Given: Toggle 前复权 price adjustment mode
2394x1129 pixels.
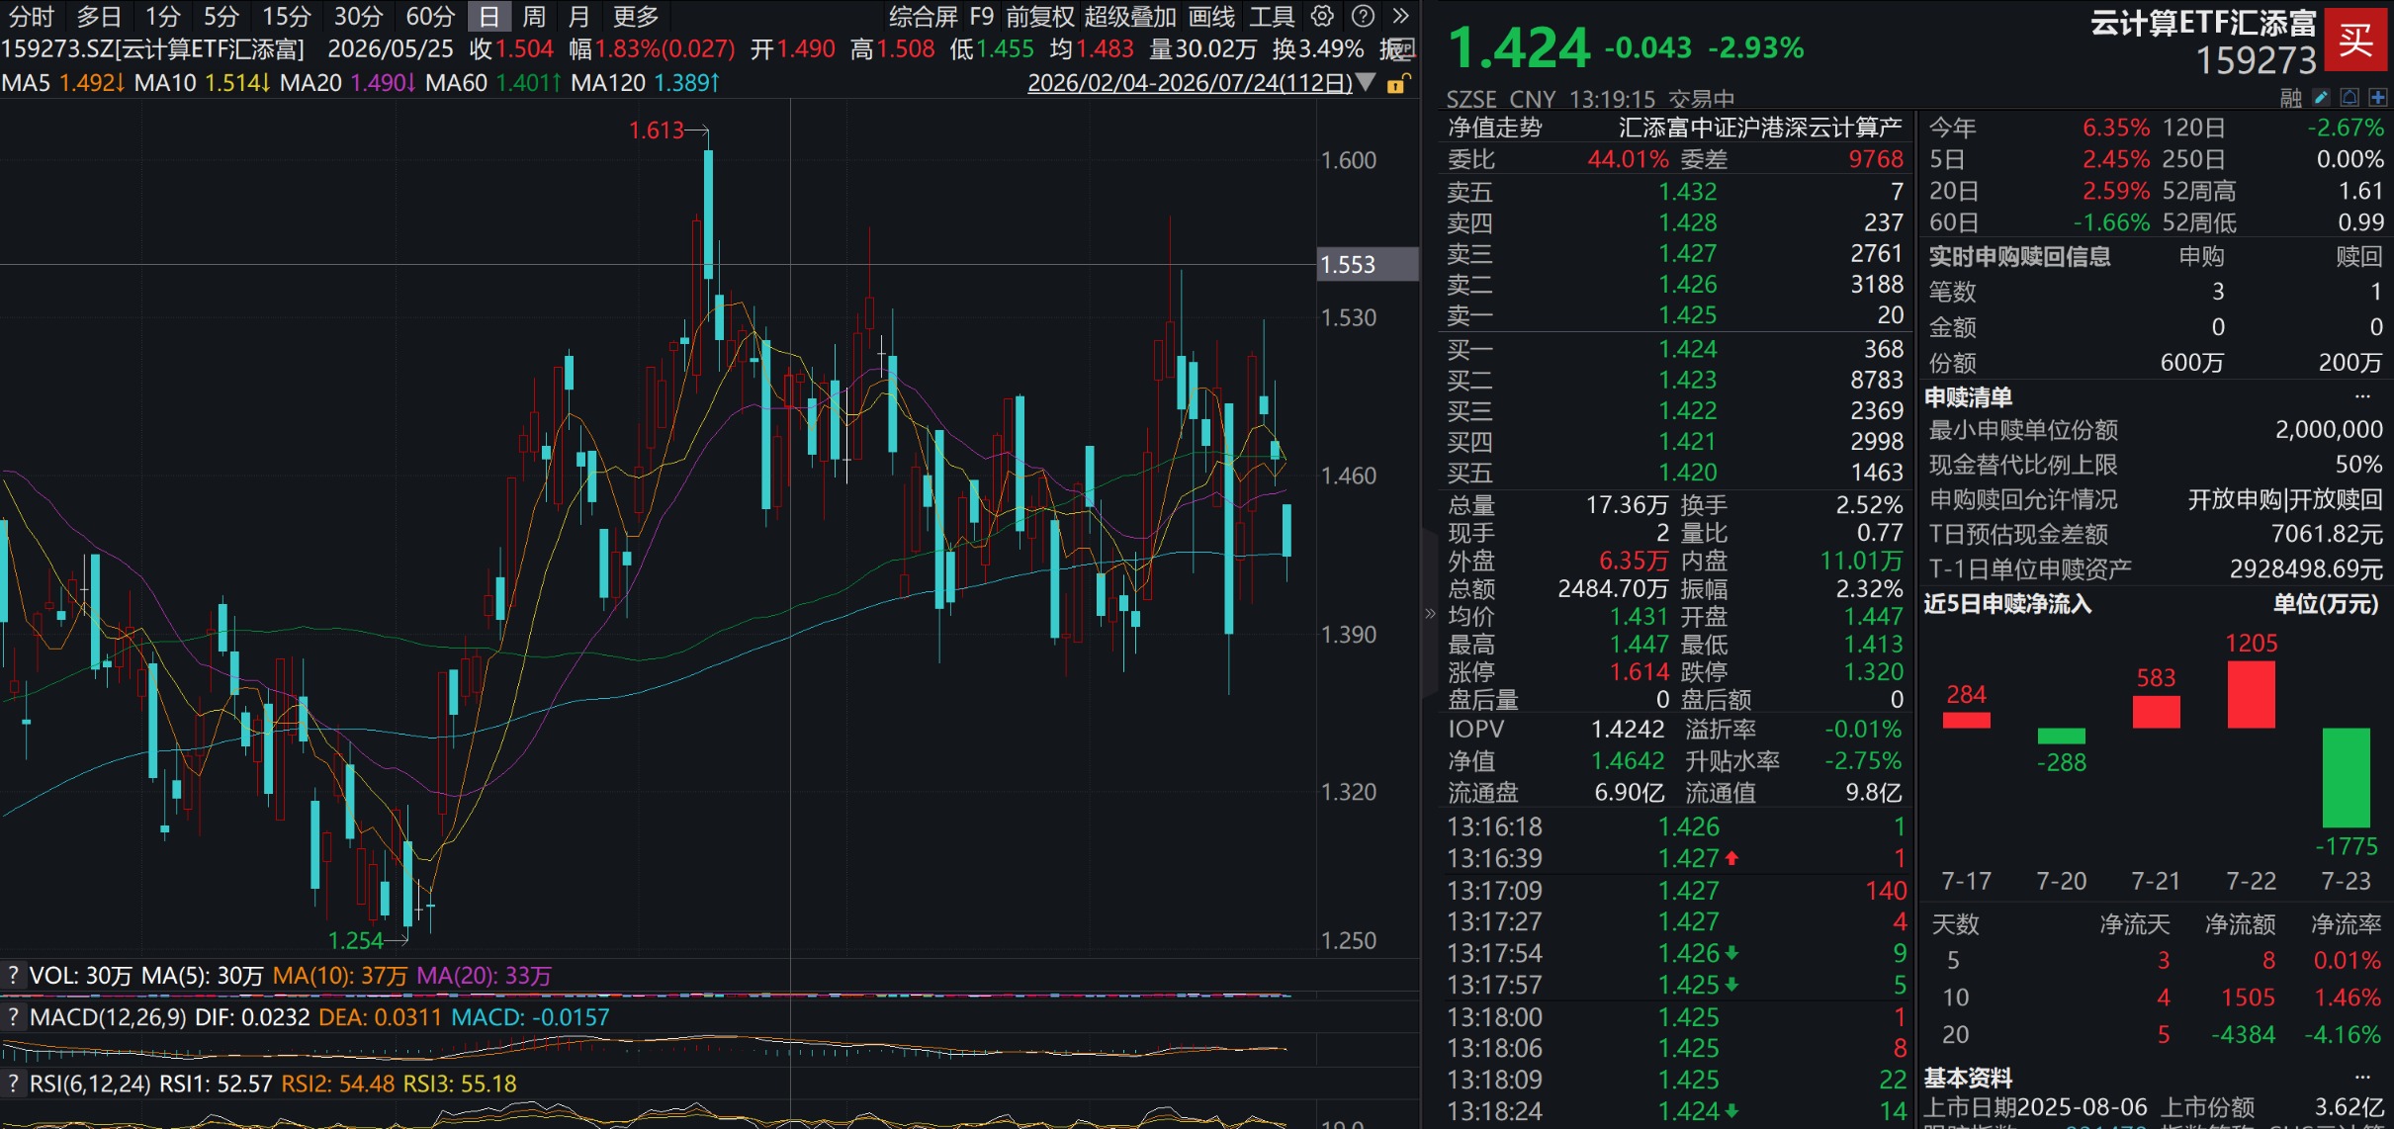Looking at the screenshot, I should tap(1039, 17).
